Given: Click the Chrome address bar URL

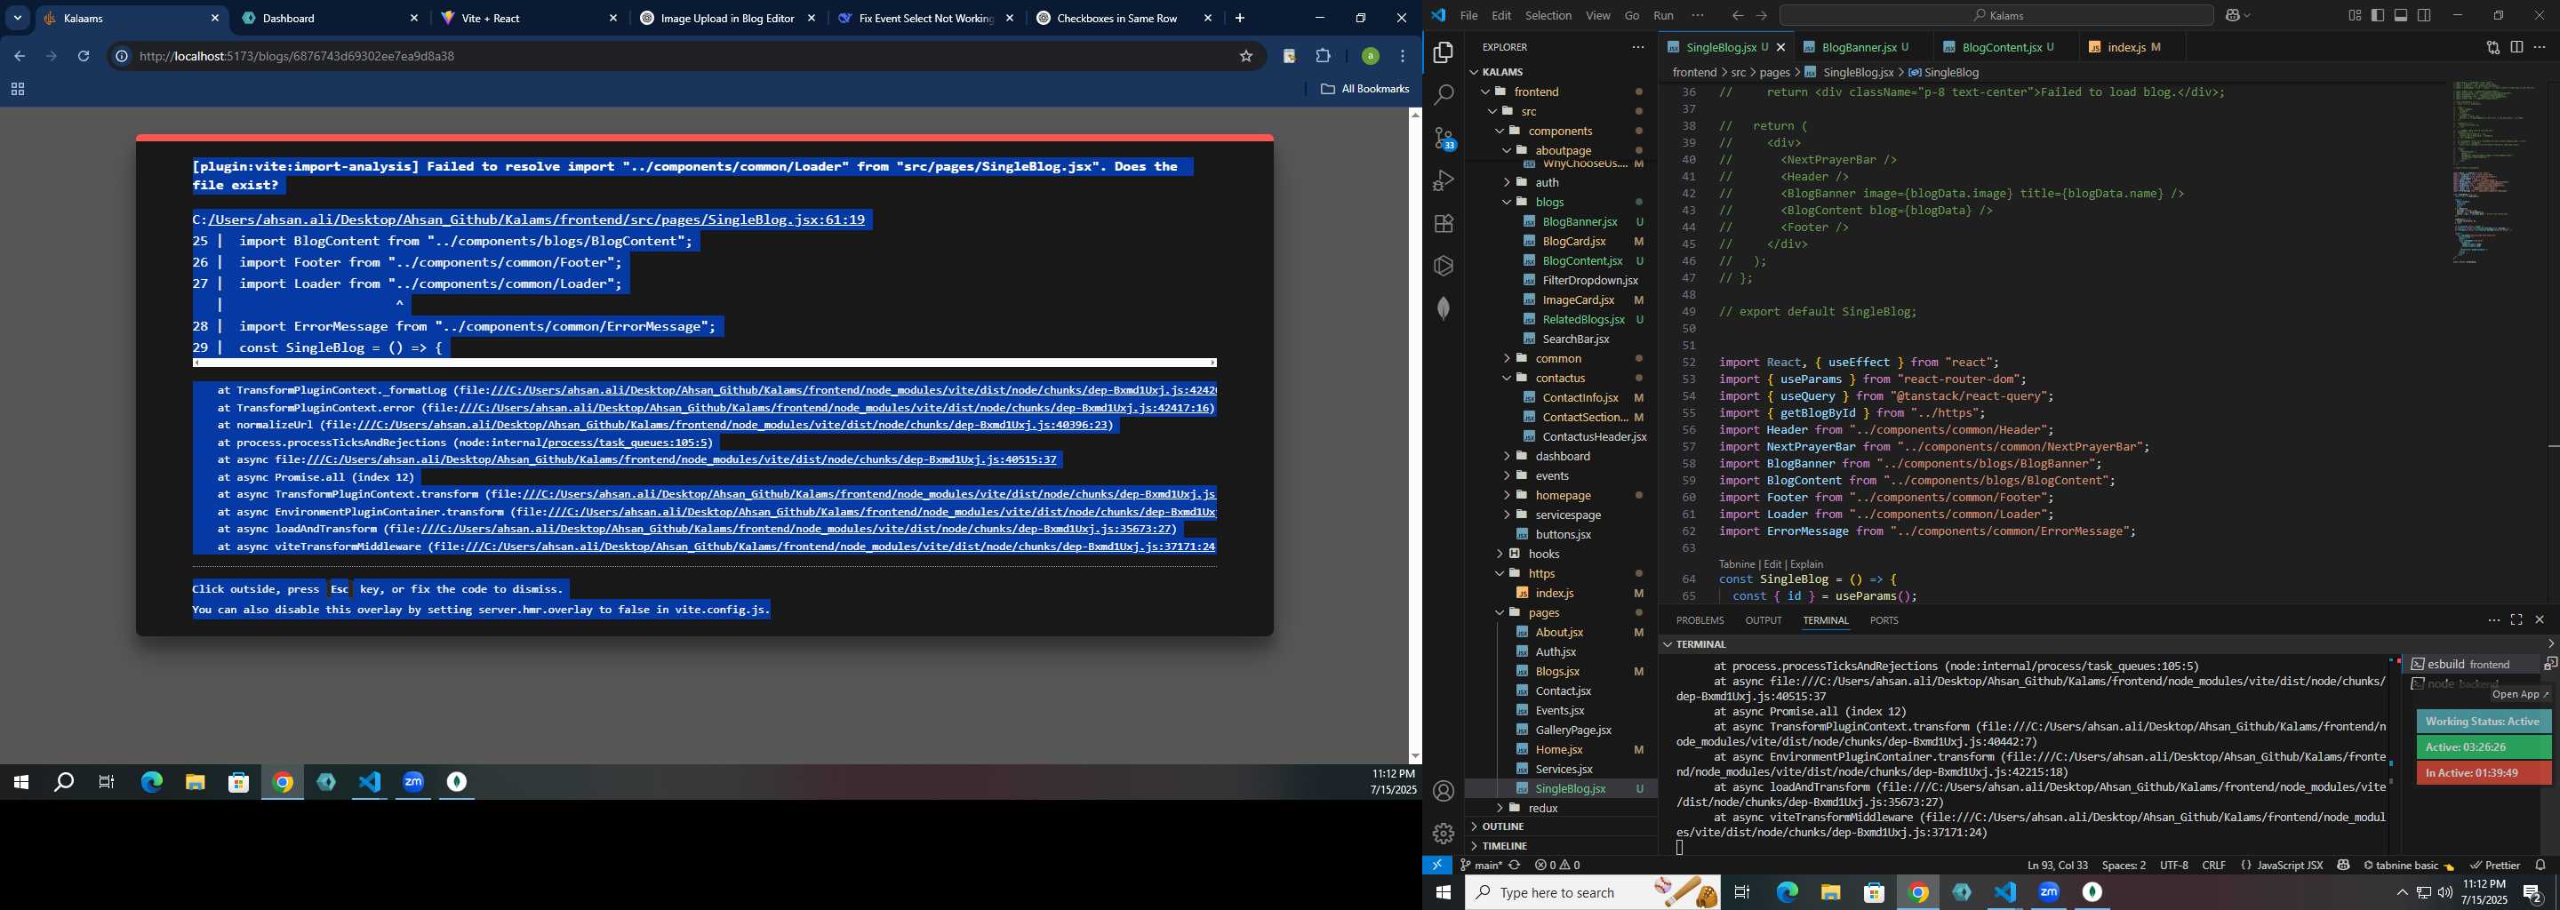Looking at the screenshot, I should coord(297,57).
